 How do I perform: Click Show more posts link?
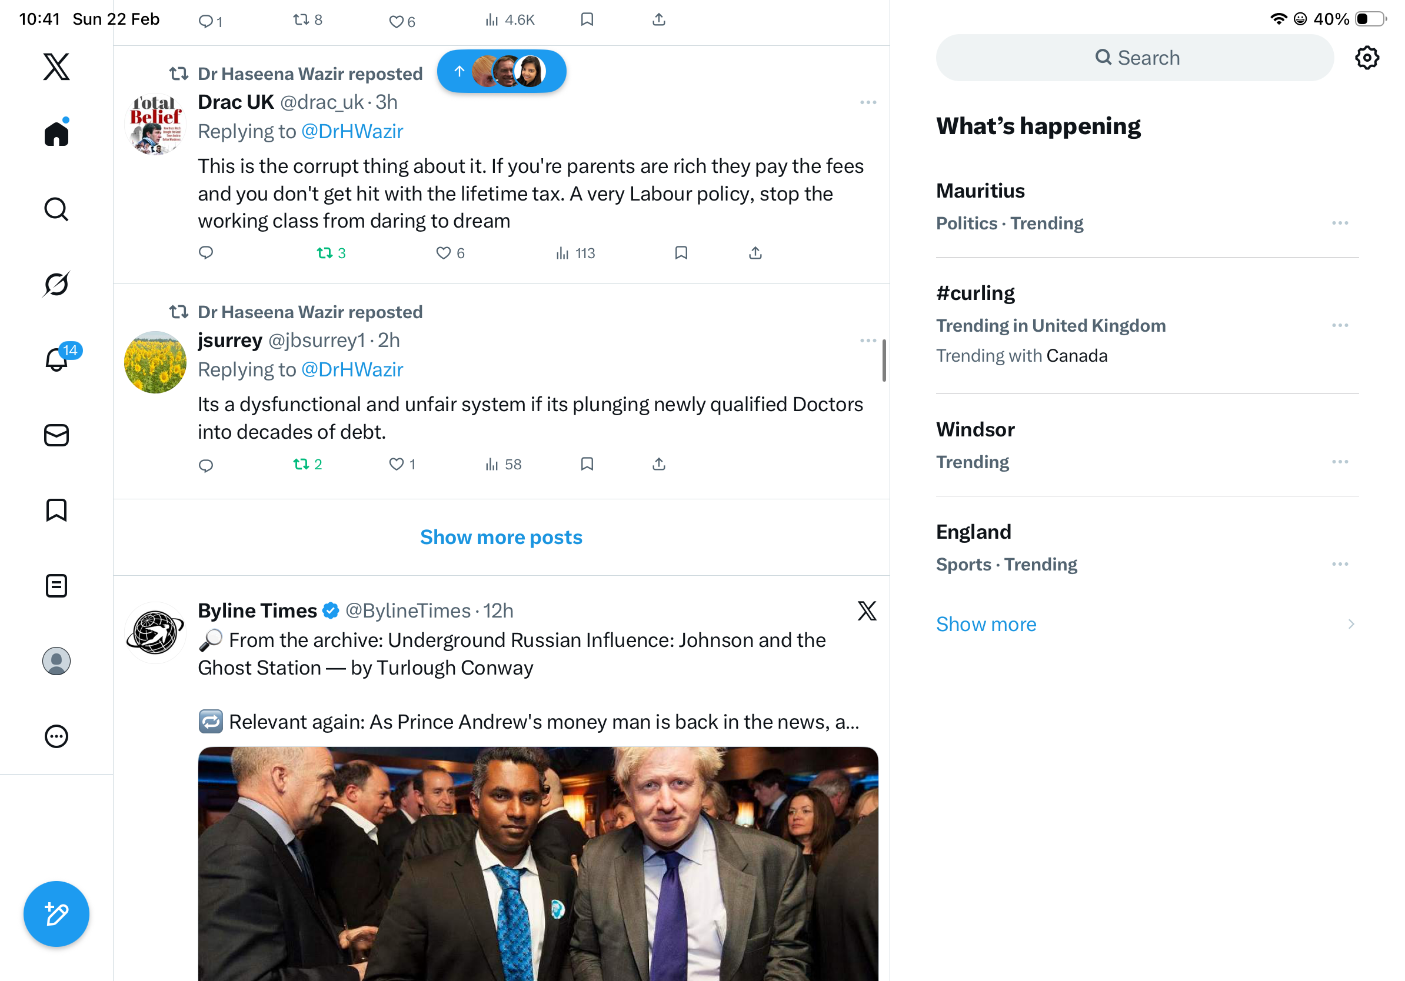click(501, 537)
